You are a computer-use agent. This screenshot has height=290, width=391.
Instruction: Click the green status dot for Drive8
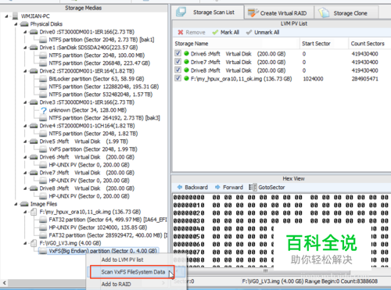pos(186,70)
